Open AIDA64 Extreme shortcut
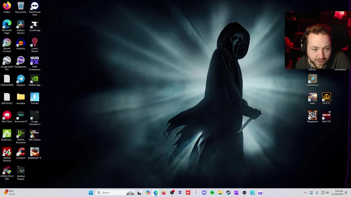 (7, 155)
